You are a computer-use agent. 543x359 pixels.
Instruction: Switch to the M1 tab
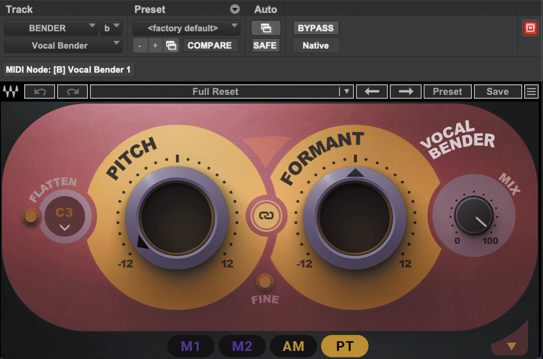191,346
